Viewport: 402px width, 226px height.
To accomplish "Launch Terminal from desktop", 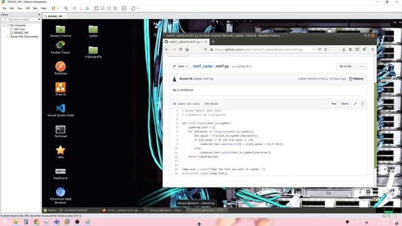I will pyautogui.click(x=60, y=131).
